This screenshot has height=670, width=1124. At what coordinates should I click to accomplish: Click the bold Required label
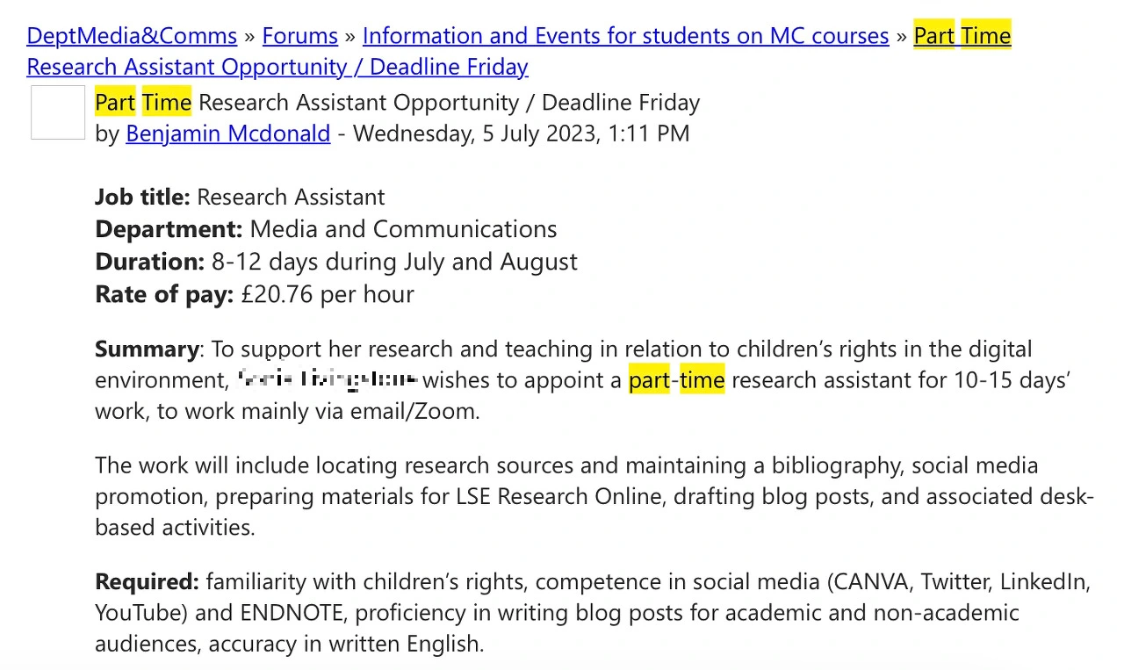148,581
